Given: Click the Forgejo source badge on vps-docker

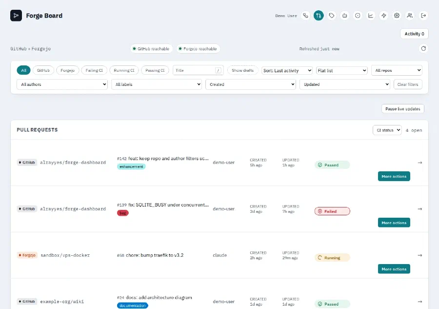Looking at the screenshot, I should coord(27,255).
